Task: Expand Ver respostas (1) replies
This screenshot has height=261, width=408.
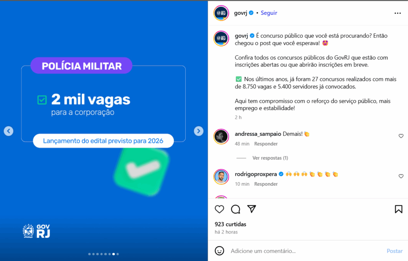Action: (x=270, y=158)
